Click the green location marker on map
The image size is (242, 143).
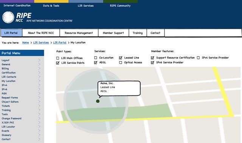[98, 101]
